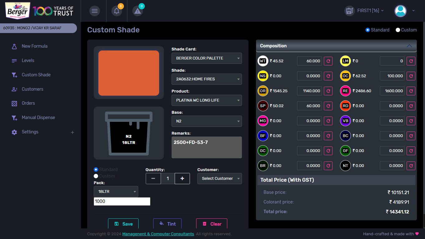Click the Tint button
This screenshot has height=239, width=425.
(x=167, y=224)
